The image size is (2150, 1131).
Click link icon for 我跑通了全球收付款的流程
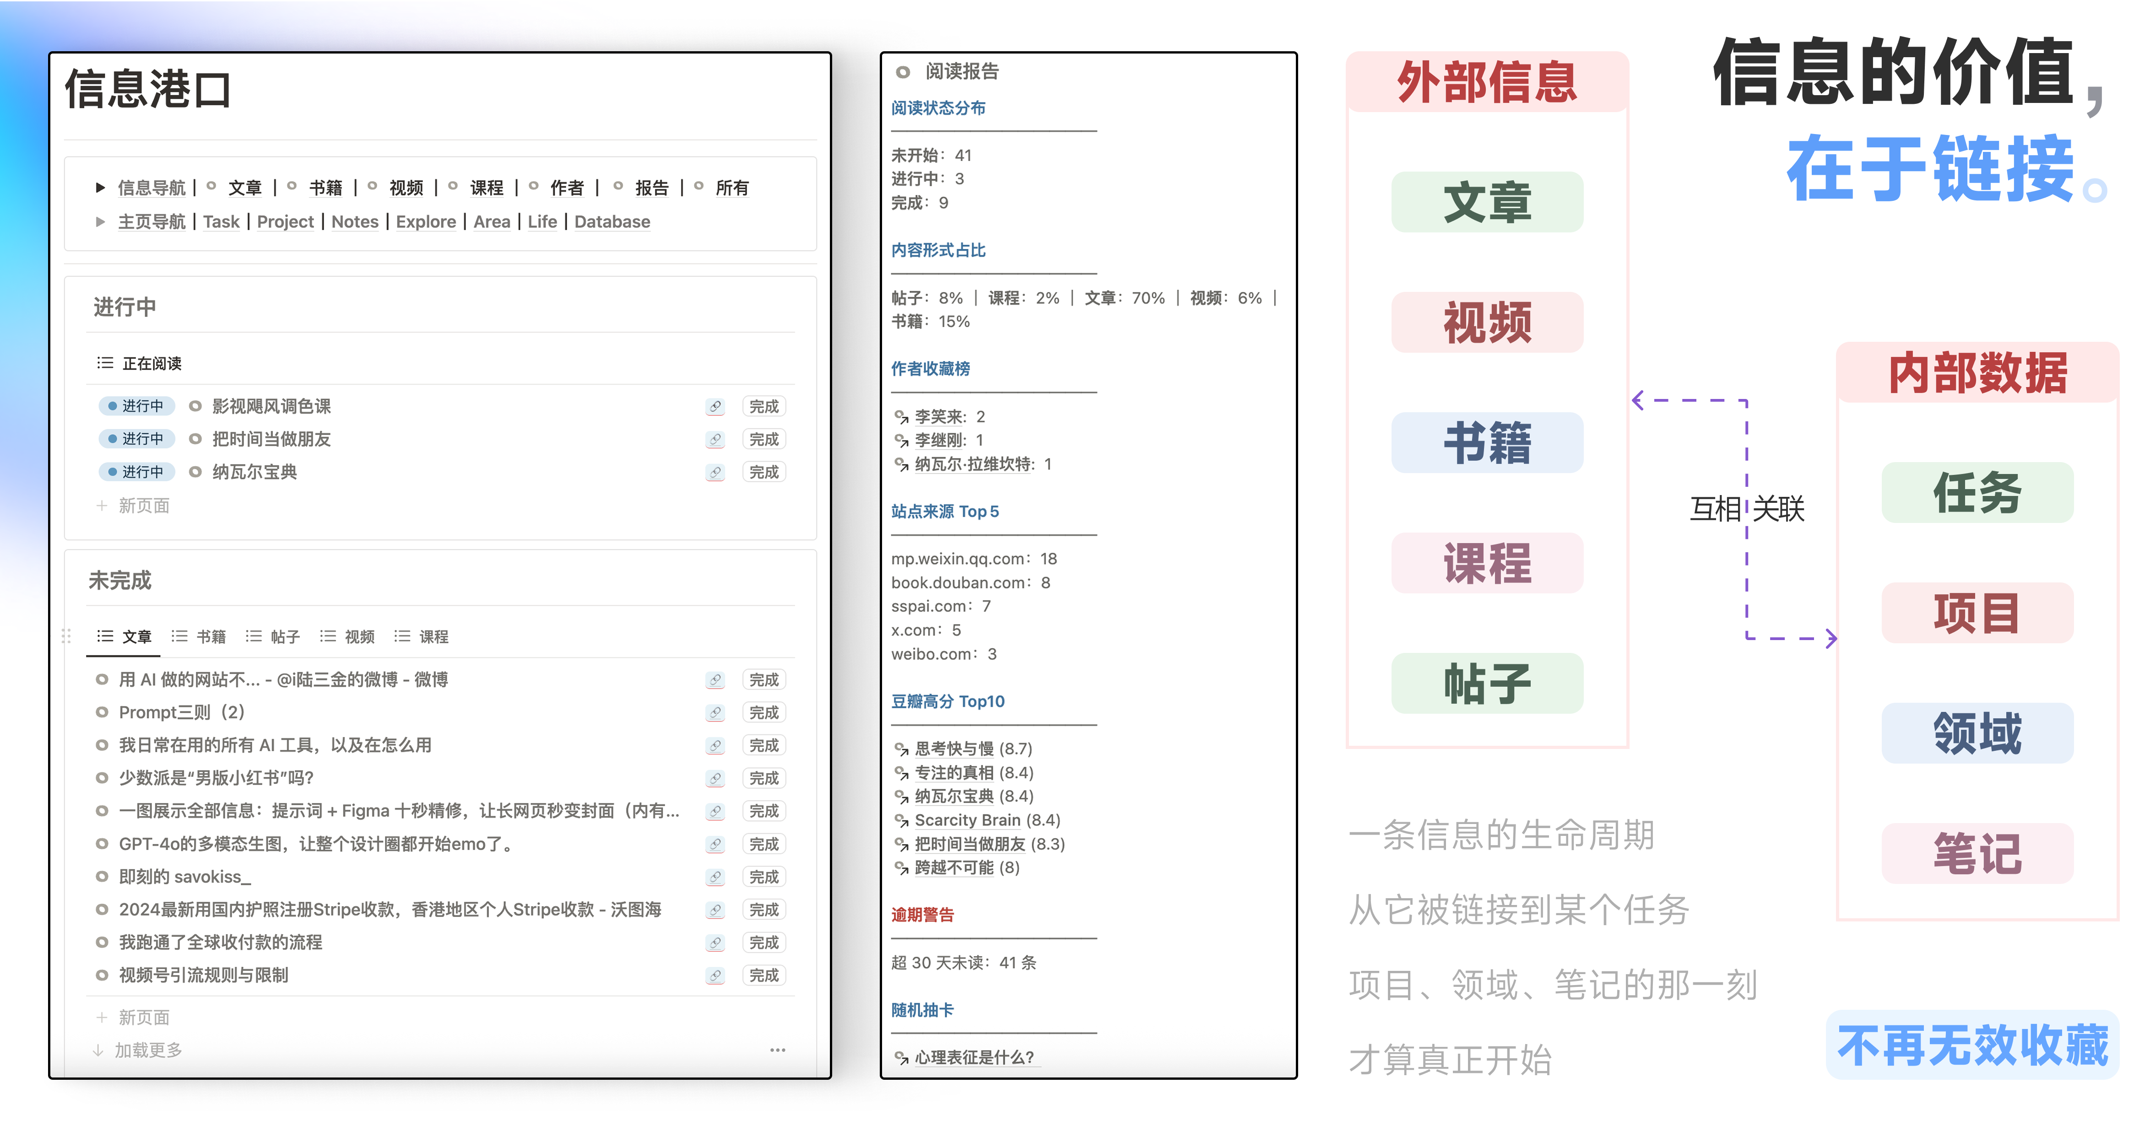pyautogui.click(x=715, y=943)
